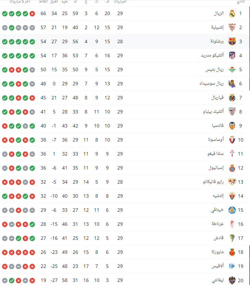The width and height of the screenshot is (250, 285).
Task: Click the Levante club crest
Action: point(232,280)
